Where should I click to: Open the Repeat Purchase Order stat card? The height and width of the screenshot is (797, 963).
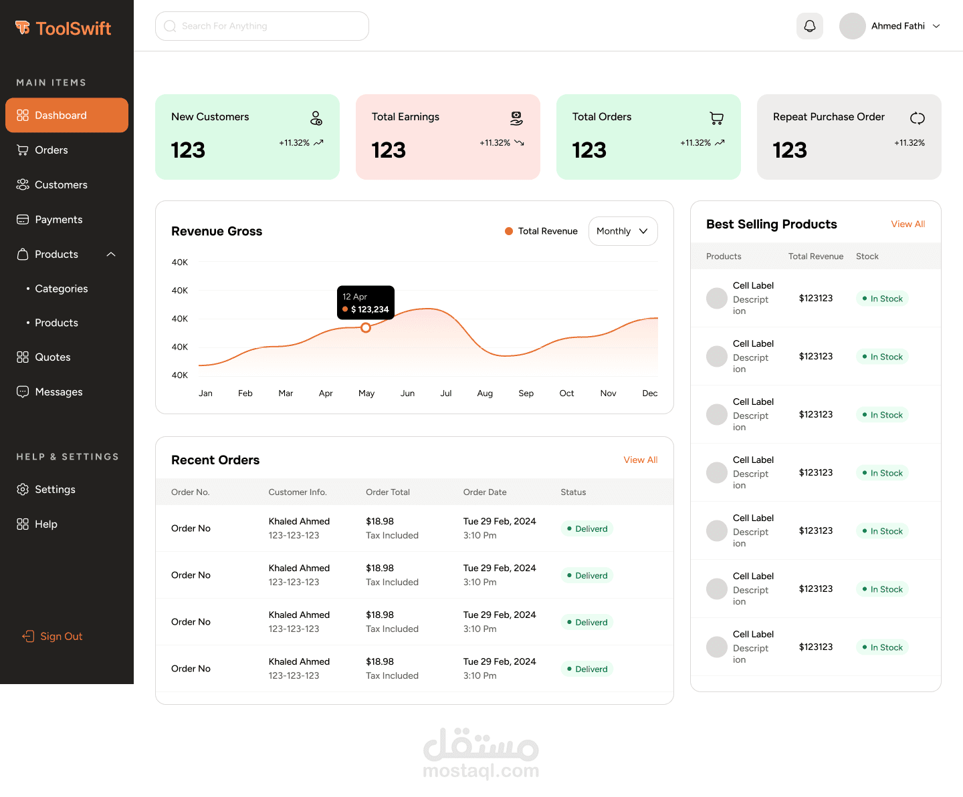coord(849,137)
